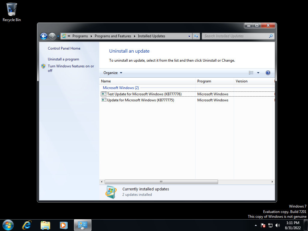This screenshot has width=308, height=231.
Task: Open recent pages dropdown beside Forward button
Action: pos(58,36)
